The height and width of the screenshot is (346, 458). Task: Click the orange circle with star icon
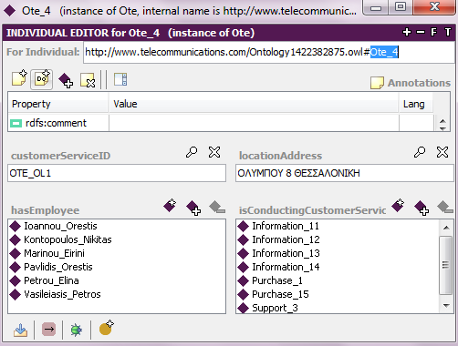click(106, 328)
